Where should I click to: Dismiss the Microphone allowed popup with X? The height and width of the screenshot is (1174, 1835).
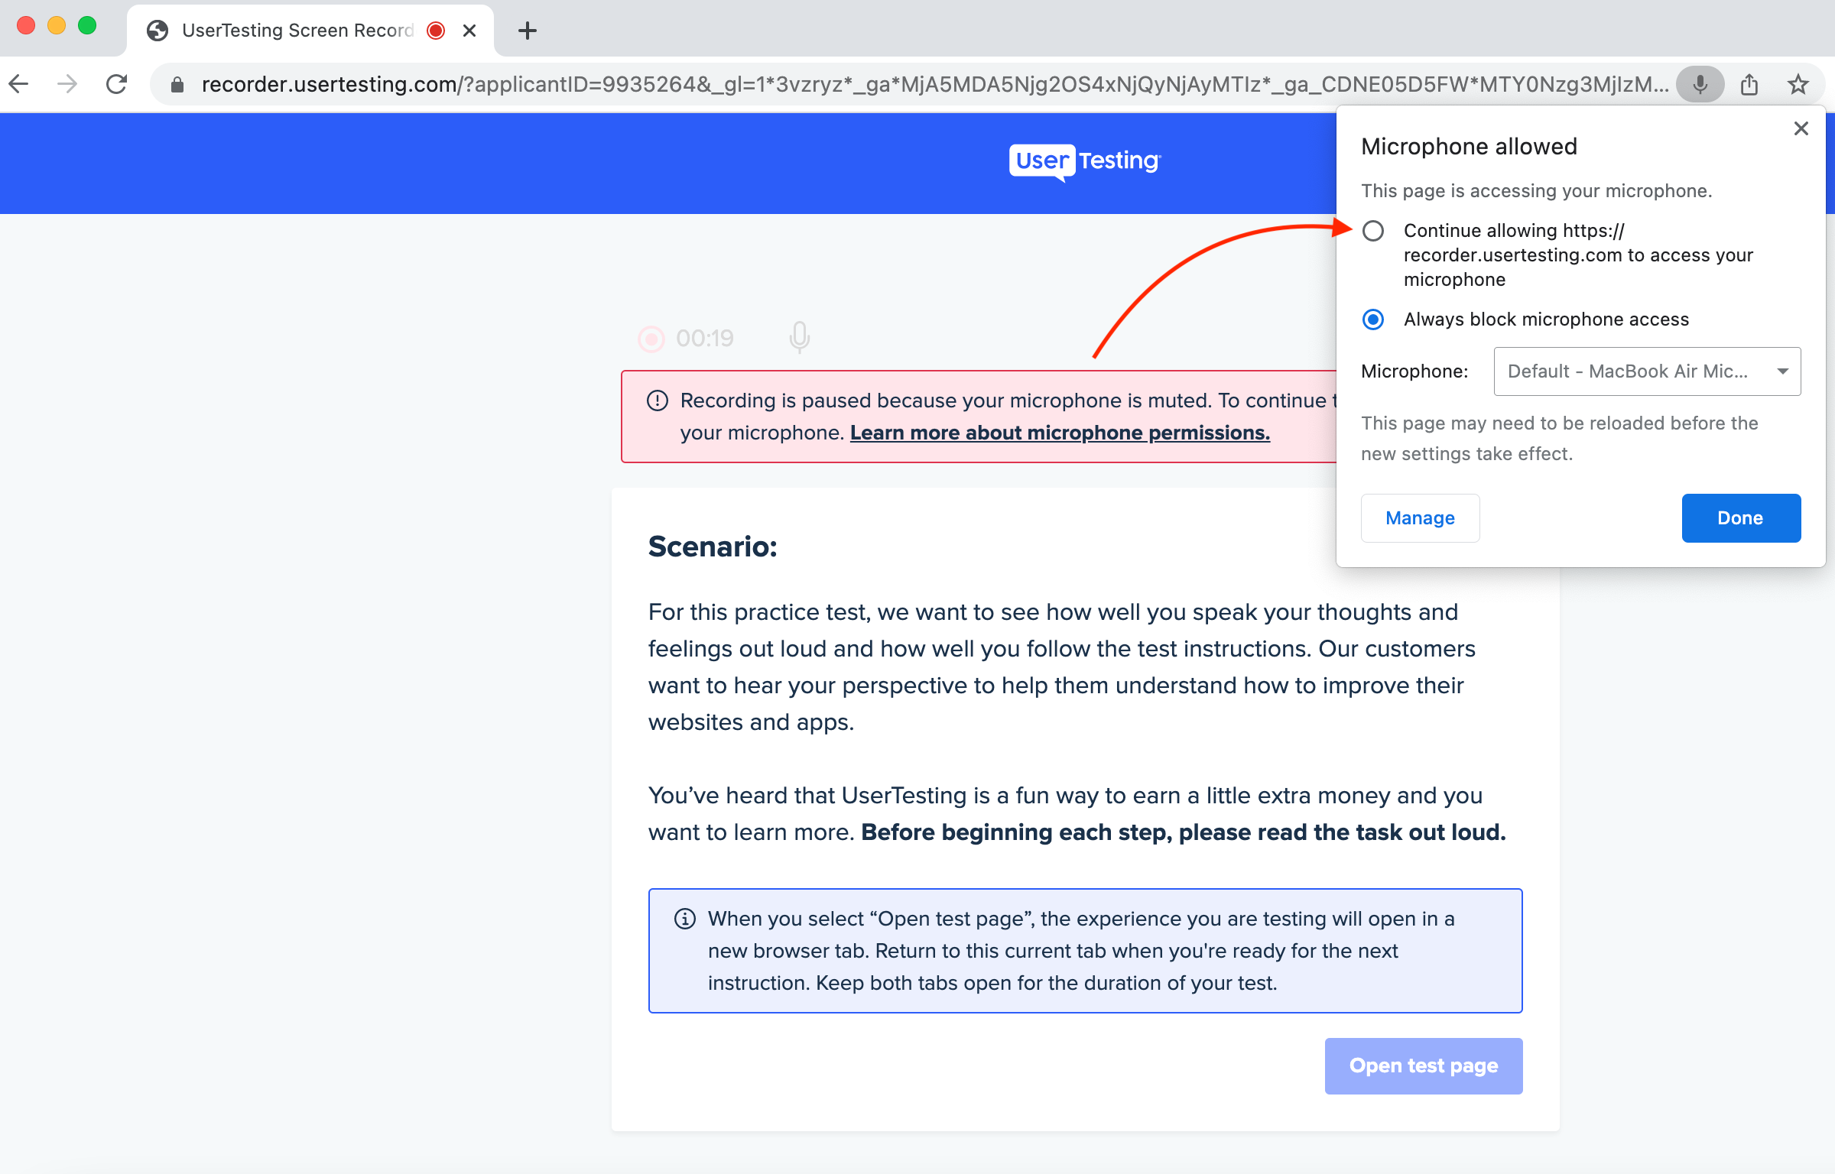[x=1801, y=128]
